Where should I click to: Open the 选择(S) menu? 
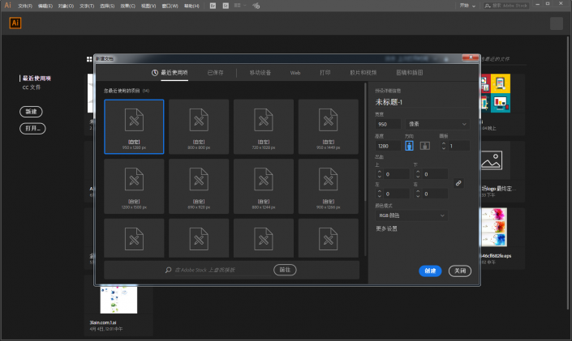point(107,6)
